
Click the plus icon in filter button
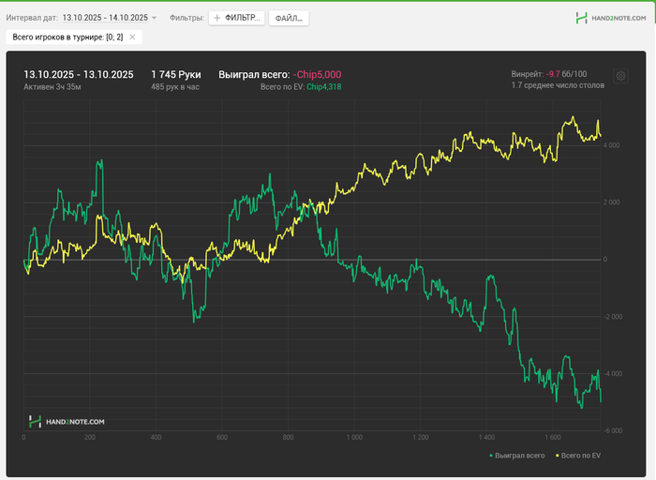tap(216, 18)
